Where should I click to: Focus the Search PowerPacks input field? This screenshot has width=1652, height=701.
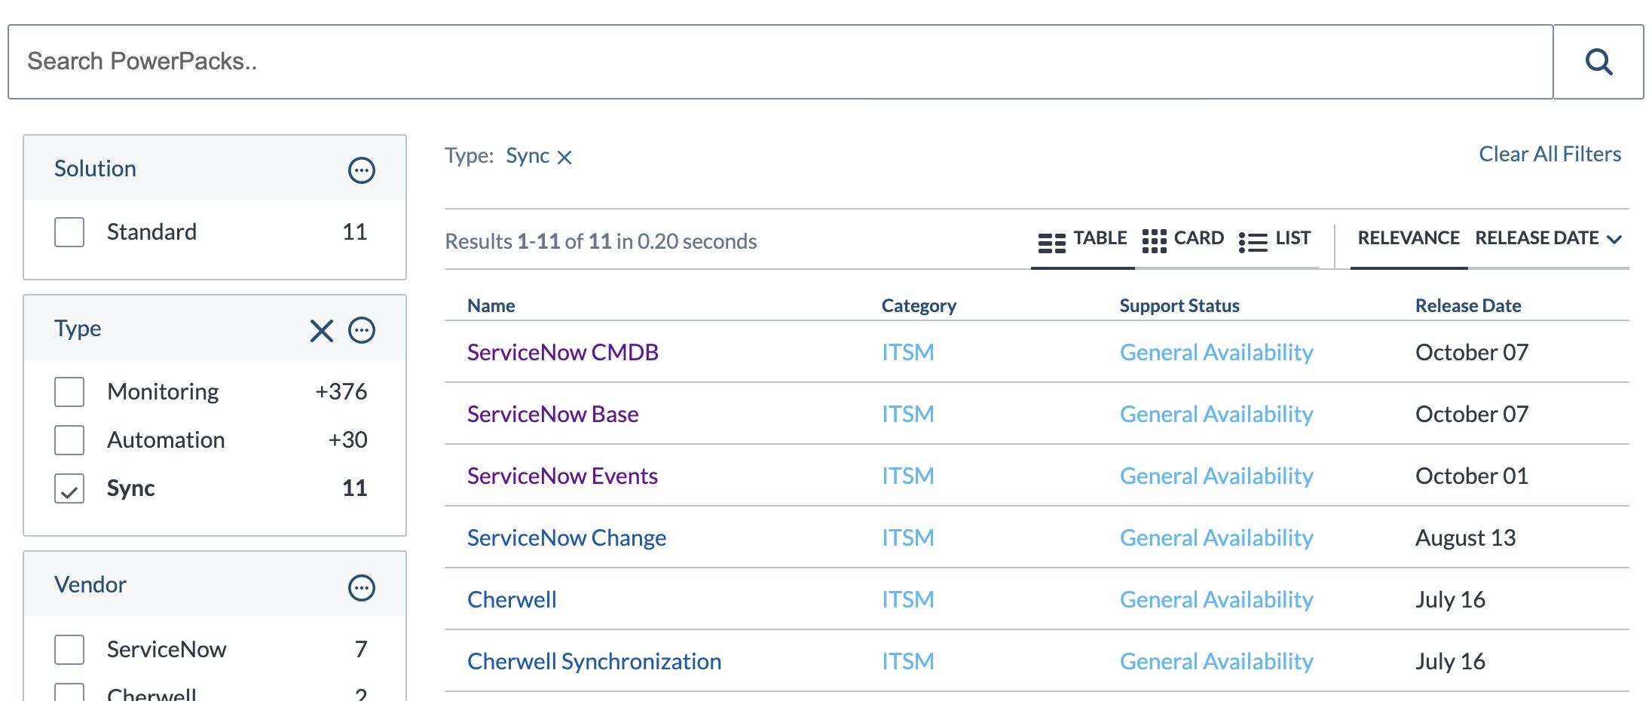point(780,62)
